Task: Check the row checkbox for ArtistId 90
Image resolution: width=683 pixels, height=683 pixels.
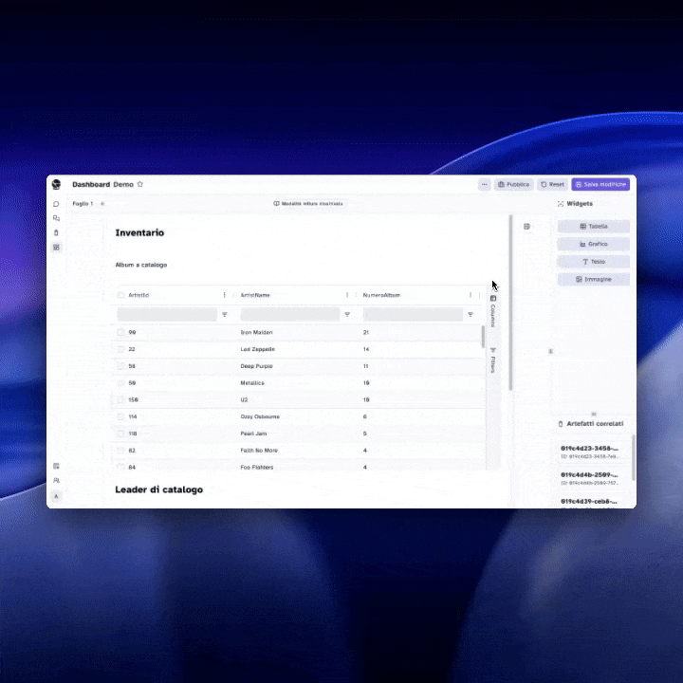Action: (x=120, y=332)
